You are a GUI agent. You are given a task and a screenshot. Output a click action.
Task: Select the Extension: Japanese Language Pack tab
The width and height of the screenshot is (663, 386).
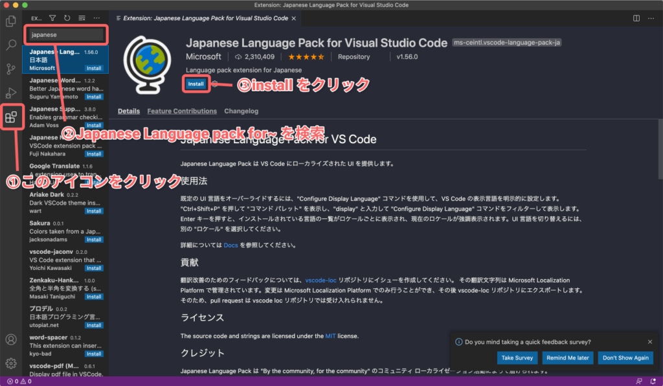click(x=205, y=18)
